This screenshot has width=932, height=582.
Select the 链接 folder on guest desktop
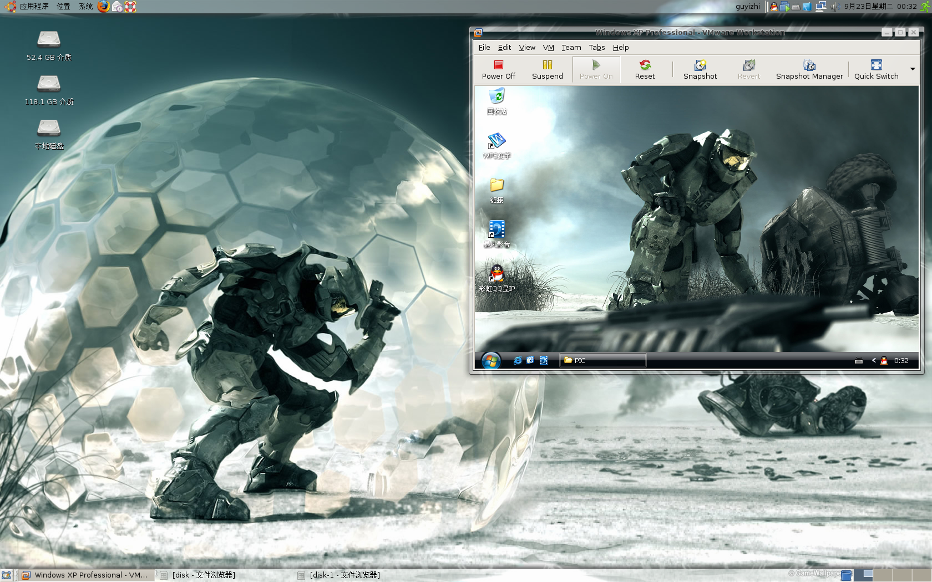point(497,191)
